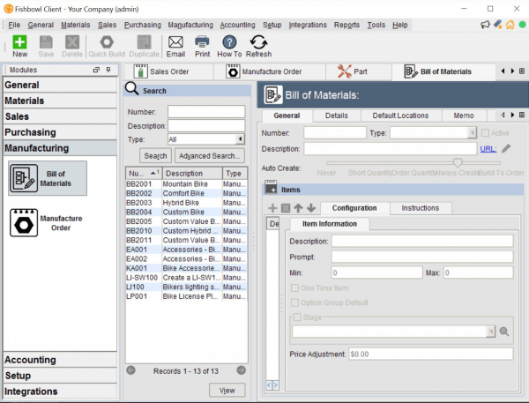The height and width of the screenshot is (403, 529).
Task: Expand the Accounting module group
Action: coord(60,360)
